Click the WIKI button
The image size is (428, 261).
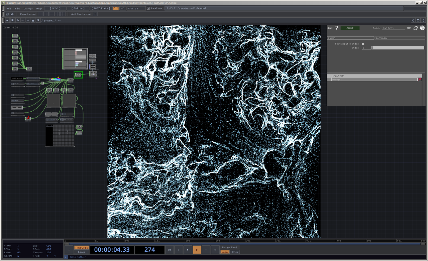[x=55, y=8]
